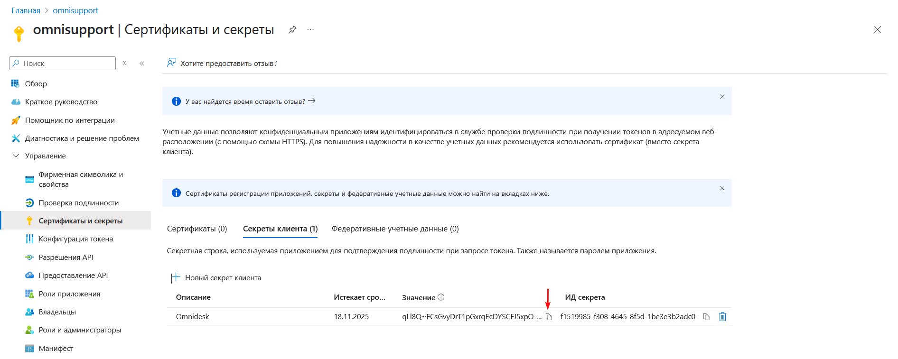This screenshot has width=898, height=359.
Task: Click Хотите предоставить отзыв? feedback button
Action: tap(222, 63)
